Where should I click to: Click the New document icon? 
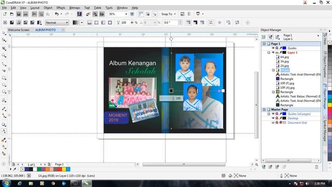[x=5, y=14]
